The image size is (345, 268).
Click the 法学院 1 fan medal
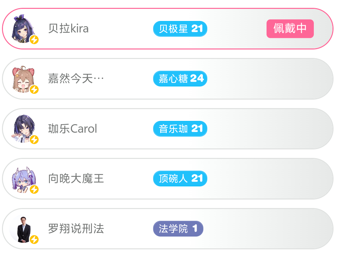178,229
